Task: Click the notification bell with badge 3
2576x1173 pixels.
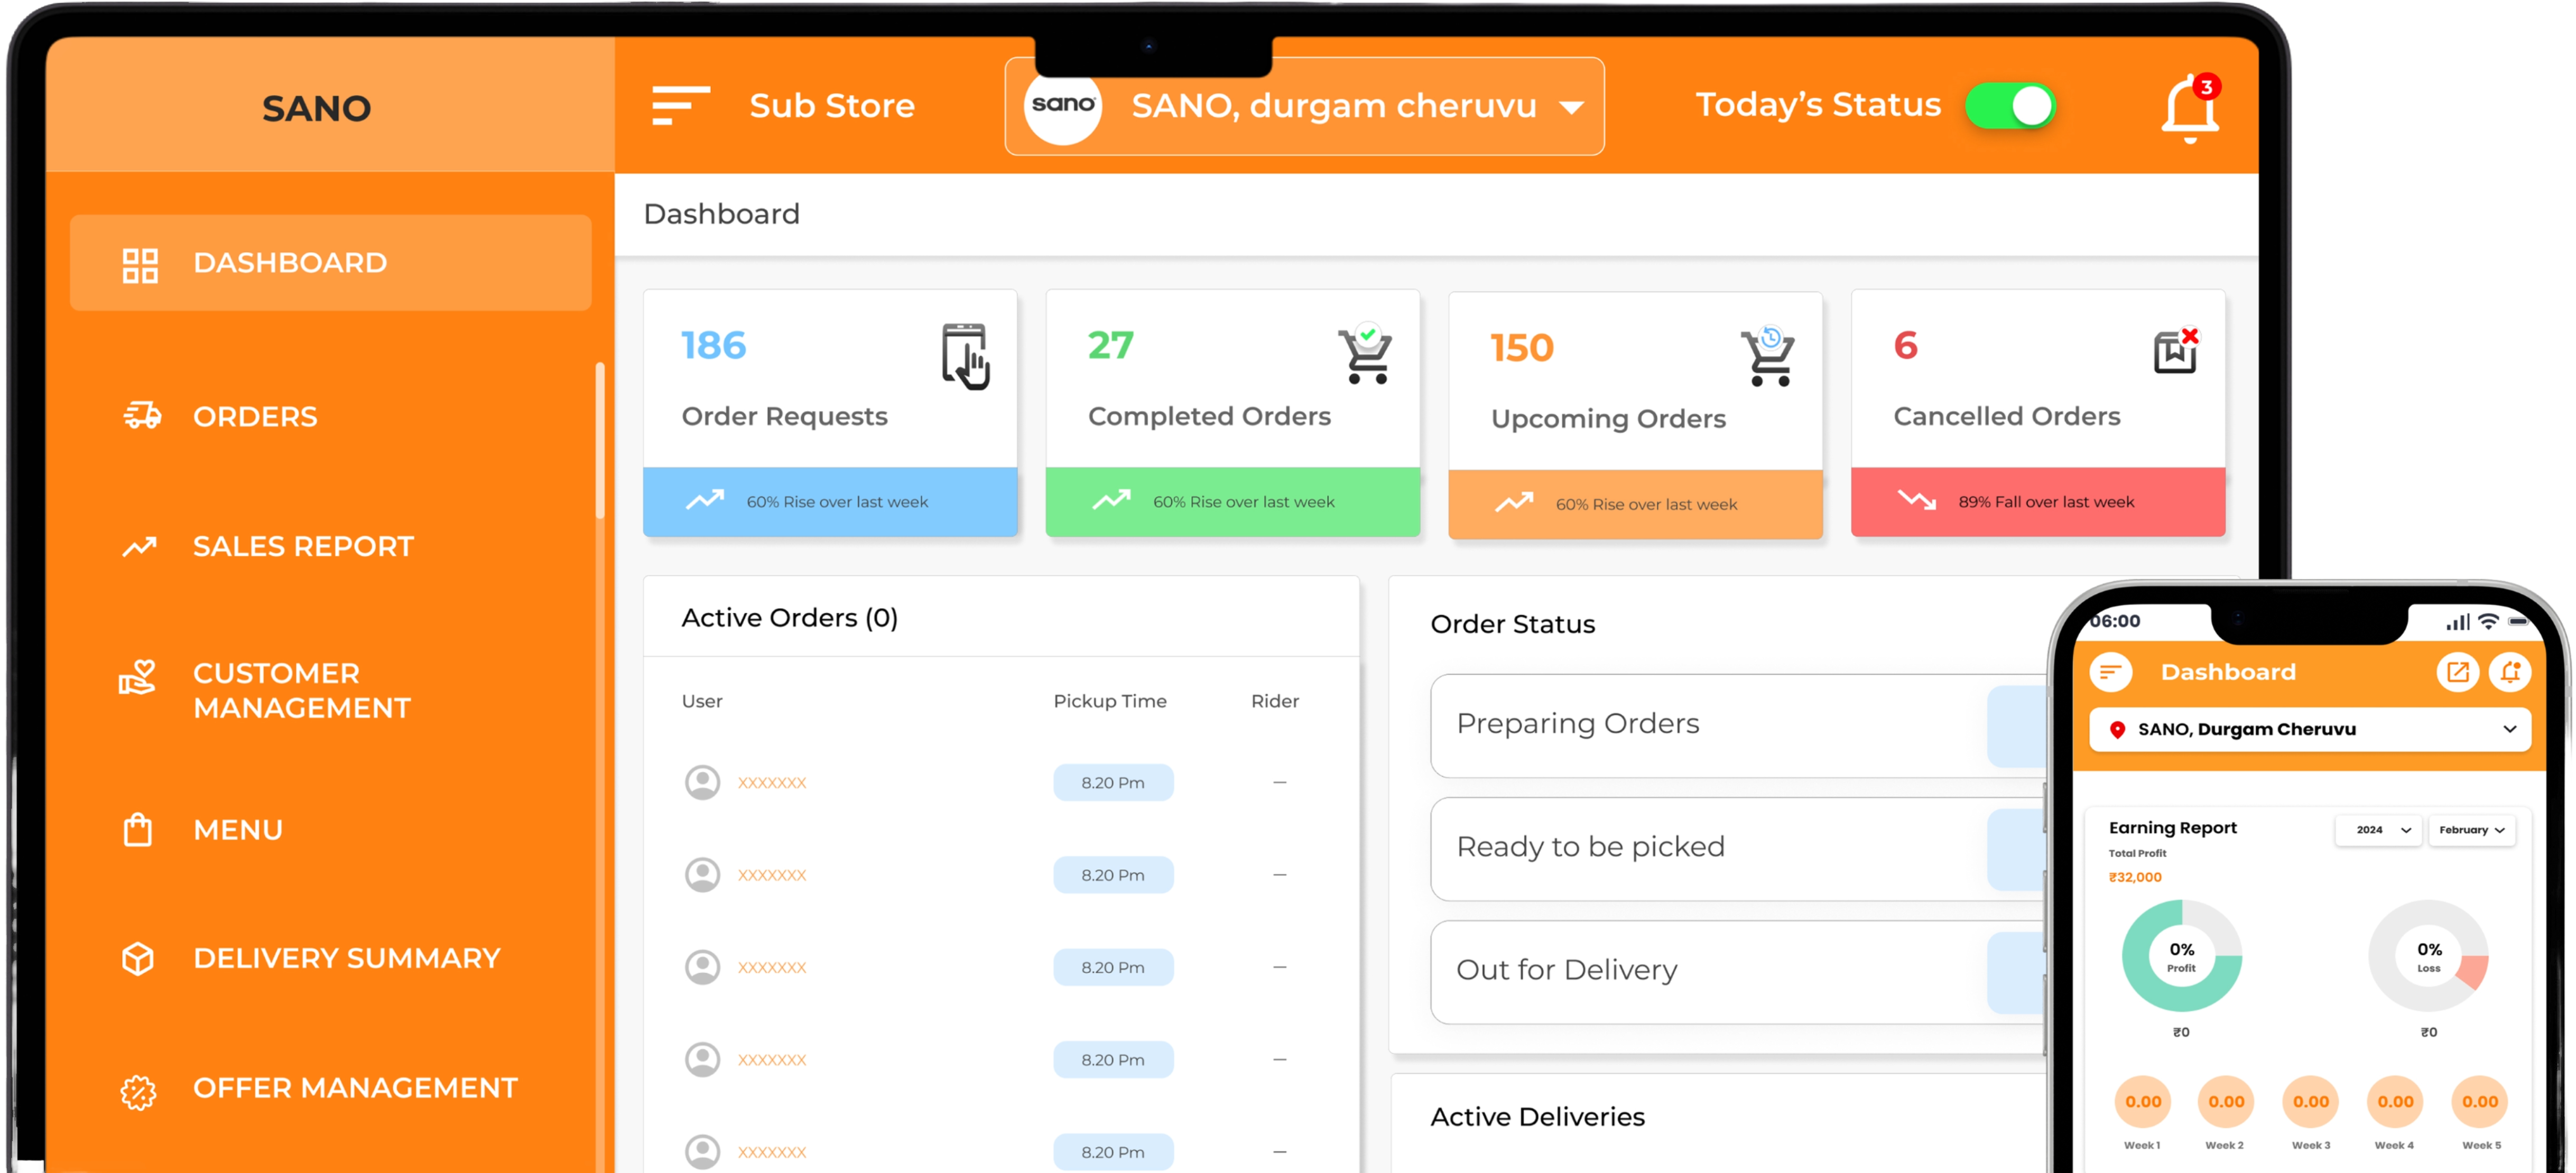Action: (2189, 108)
